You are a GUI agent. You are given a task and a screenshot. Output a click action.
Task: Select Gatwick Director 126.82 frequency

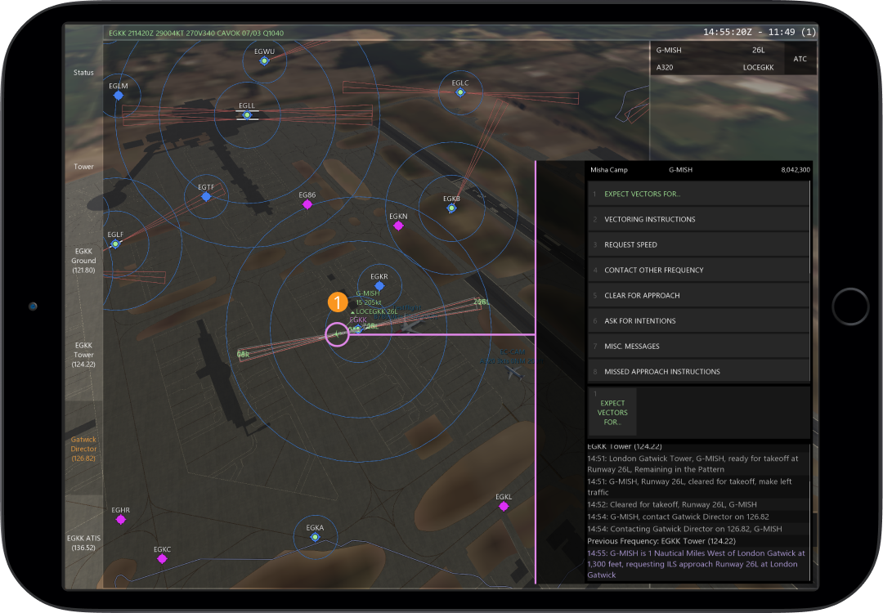(83, 449)
